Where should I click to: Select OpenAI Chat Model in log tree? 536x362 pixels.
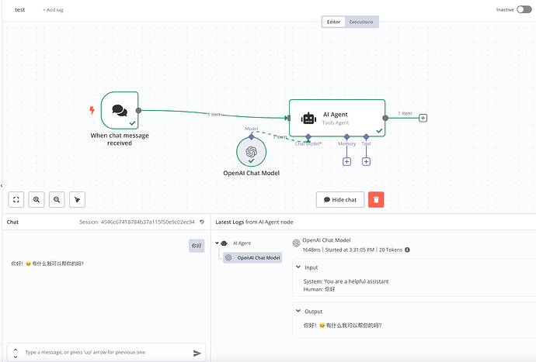(252, 257)
